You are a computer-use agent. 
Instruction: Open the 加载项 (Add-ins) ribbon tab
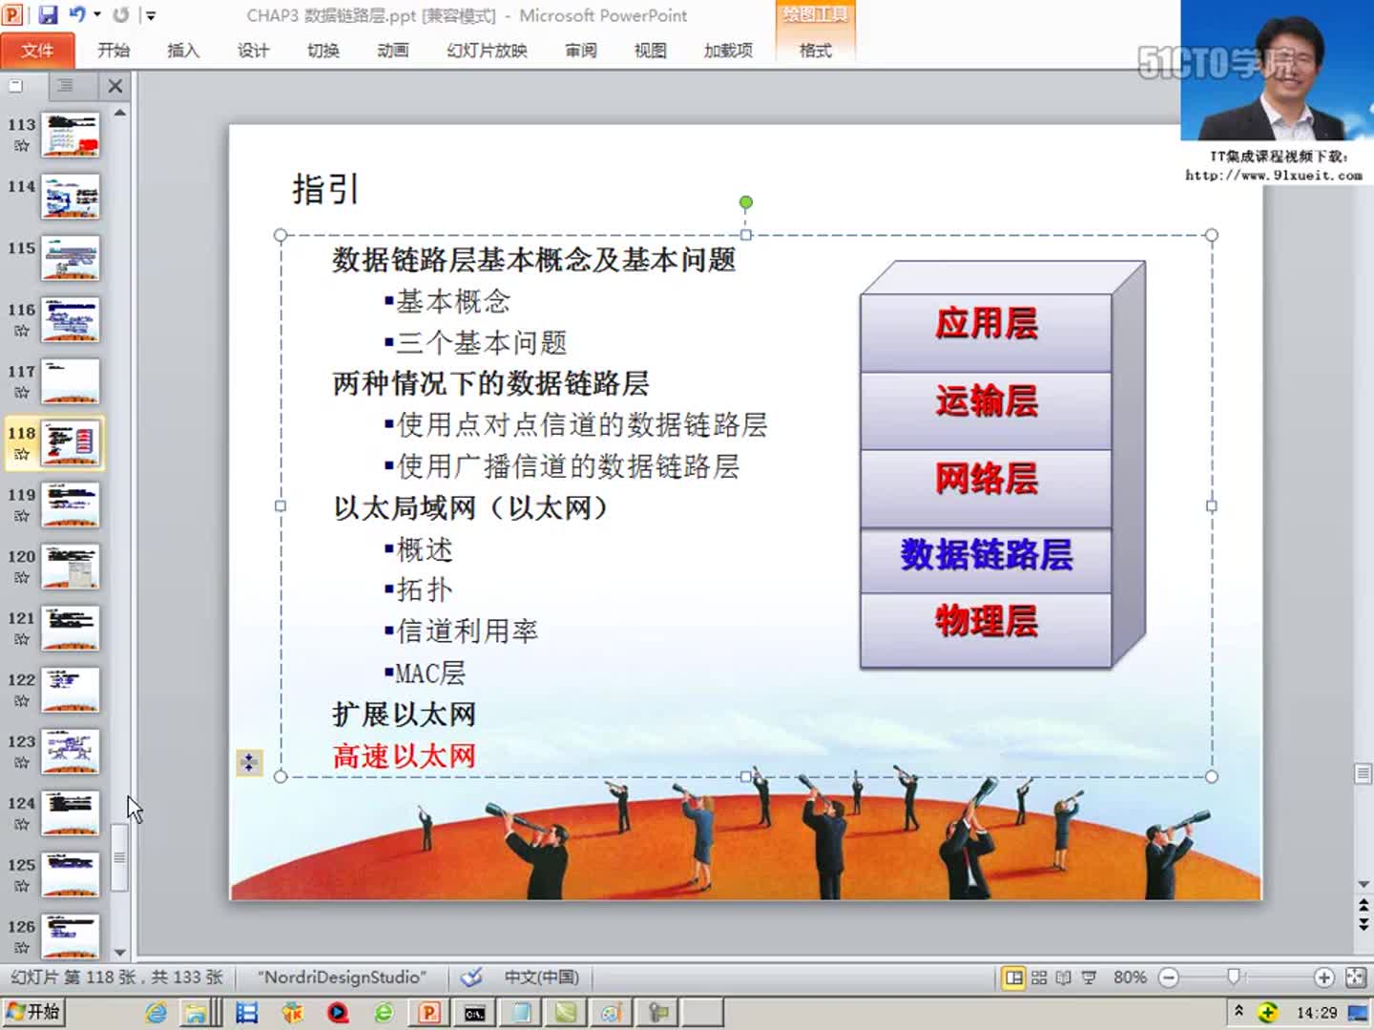[728, 50]
